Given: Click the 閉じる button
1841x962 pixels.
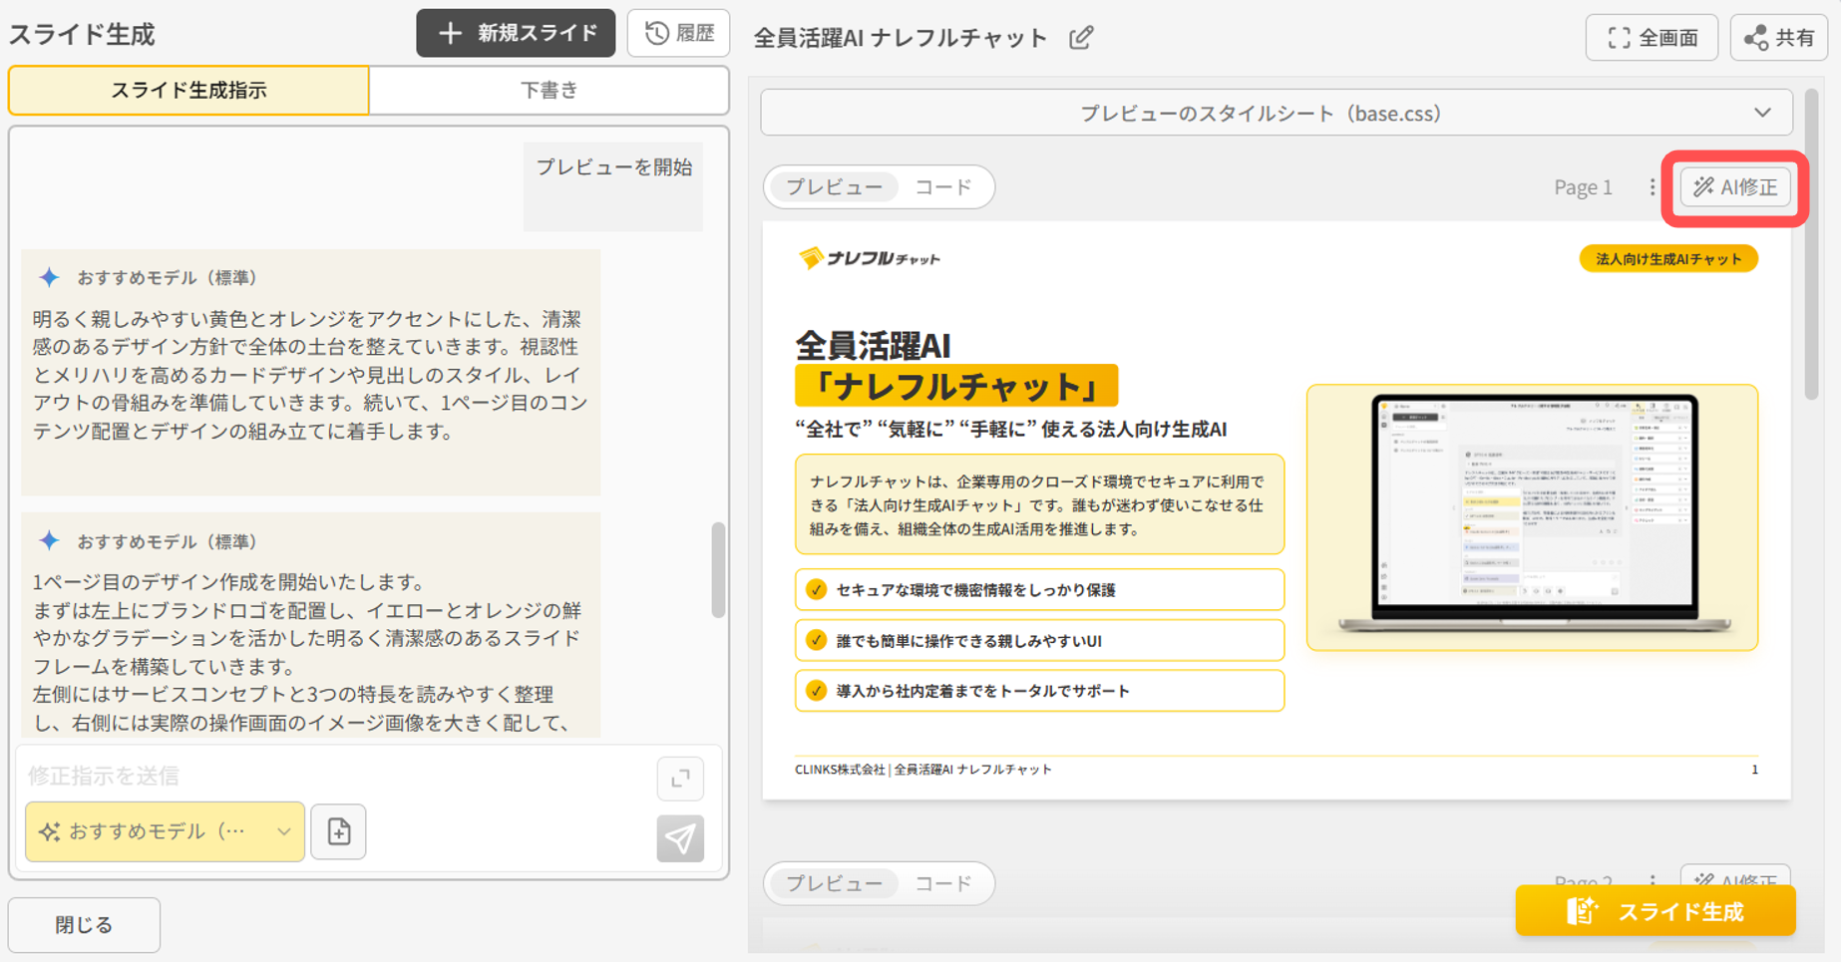Looking at the screenshot, I should 84,924.
